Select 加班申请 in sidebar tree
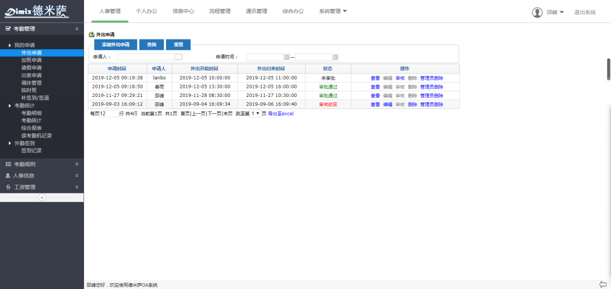Image resolution: width=611 pixels, height=289 pixels. pos(32,60)
